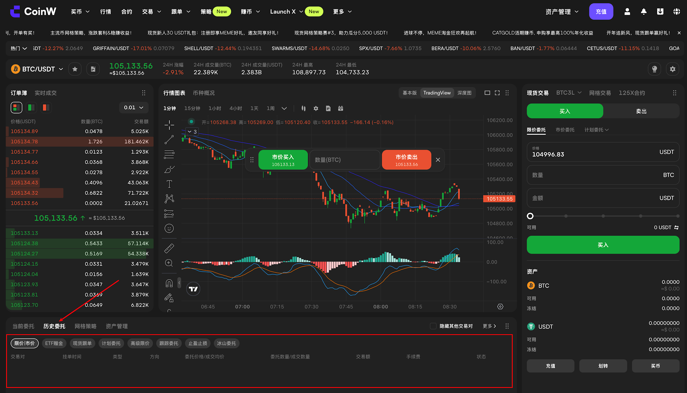This screenshot has height=393, width=687.
Task: Click the app download icon in header
Action: coord(660,12)
